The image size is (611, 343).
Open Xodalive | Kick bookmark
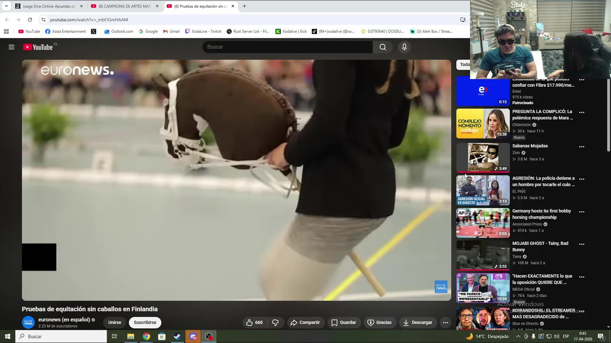pos(291,31)
